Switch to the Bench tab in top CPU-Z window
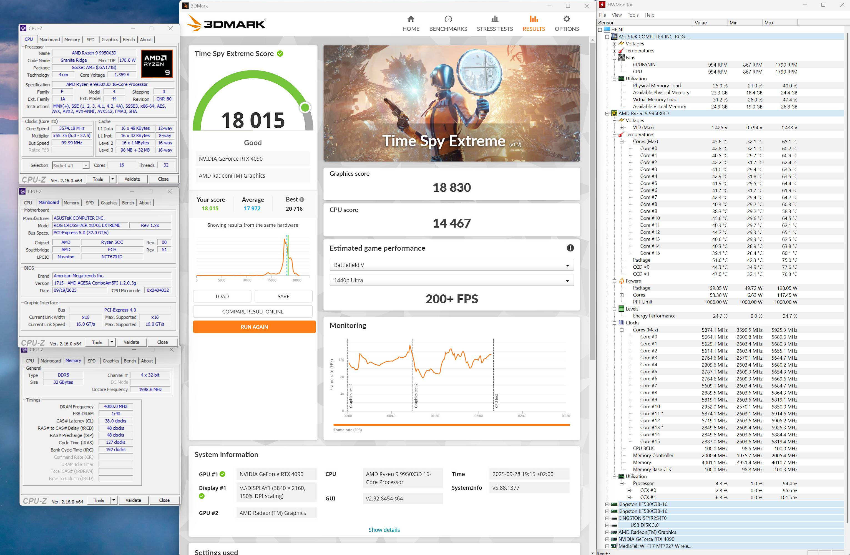Viewport: 850px width, 555px height. [x=129, y=40]
